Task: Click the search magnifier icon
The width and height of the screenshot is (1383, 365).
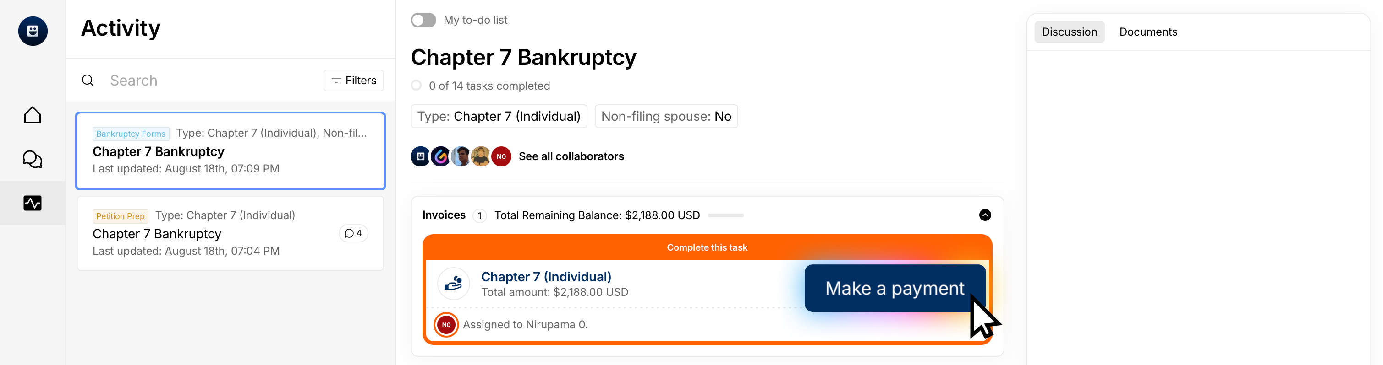Action: pyautogui.click(x=88, y=81)
